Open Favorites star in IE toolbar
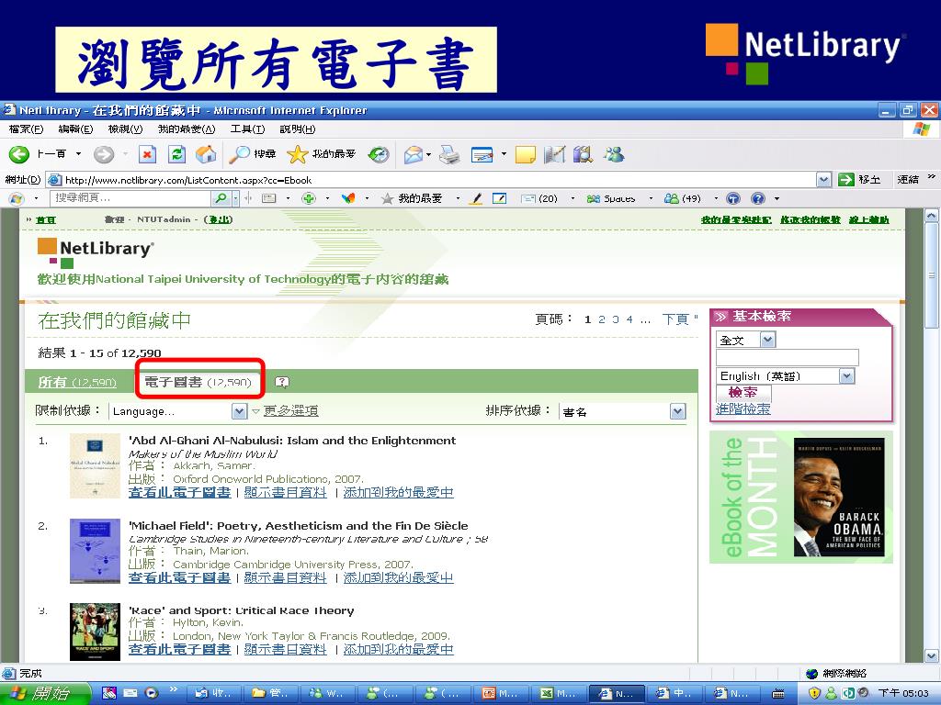Viewport: 941px width, 705px height. coord(297,154)
